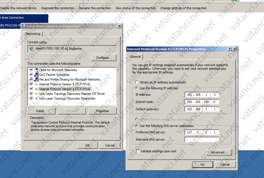This screenshot has height=178, width=264.
Task: Click the Internet Protocol Version 4 icon
Action: pos(36,89)
